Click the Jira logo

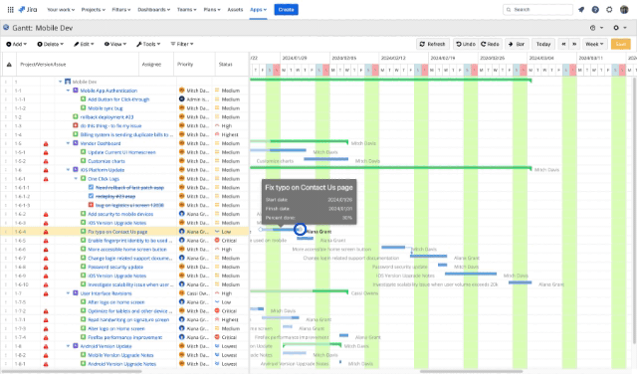28,9
